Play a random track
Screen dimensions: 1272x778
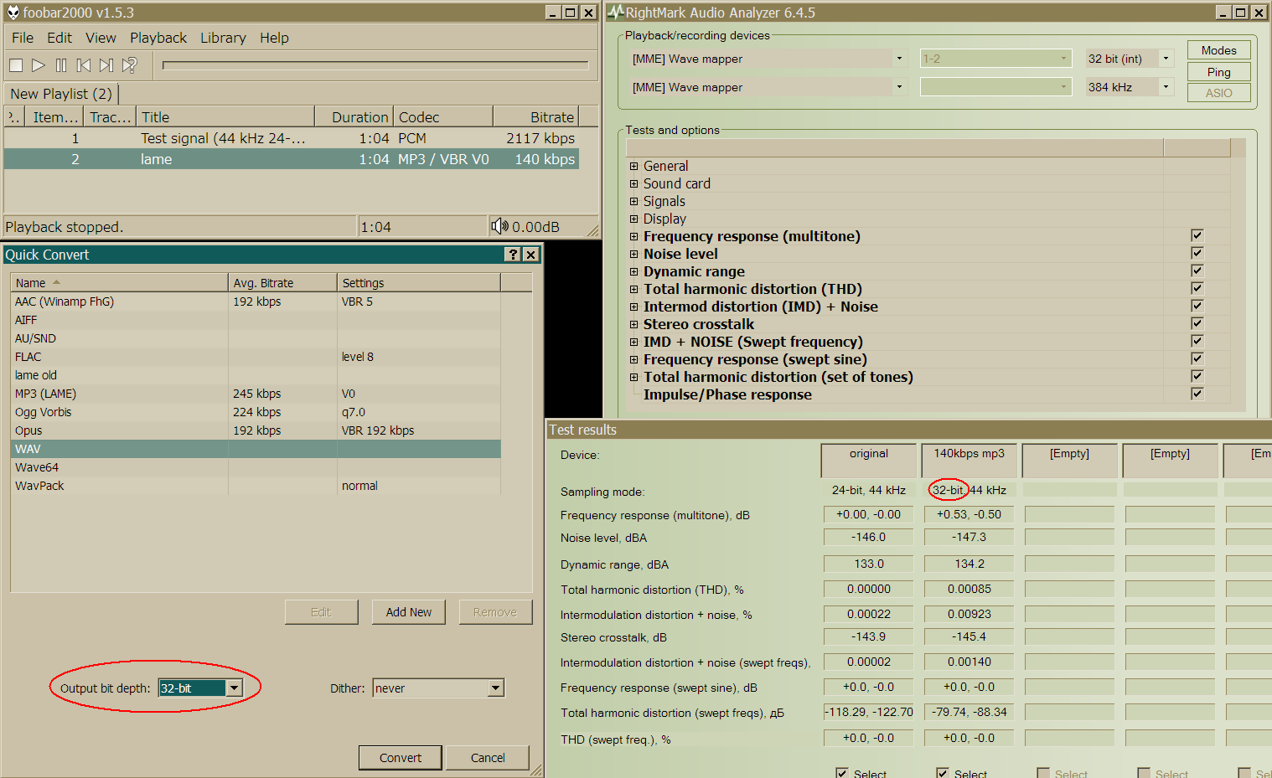pyautogui.click(x=129, y=65)
